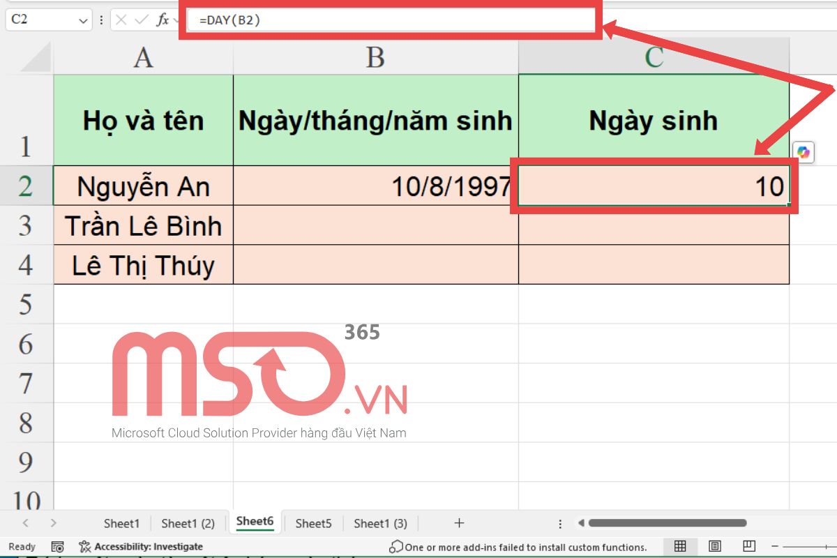This screenshot has height=558, width=837.
Task: Select row 2 header
Action: (26, 186)
